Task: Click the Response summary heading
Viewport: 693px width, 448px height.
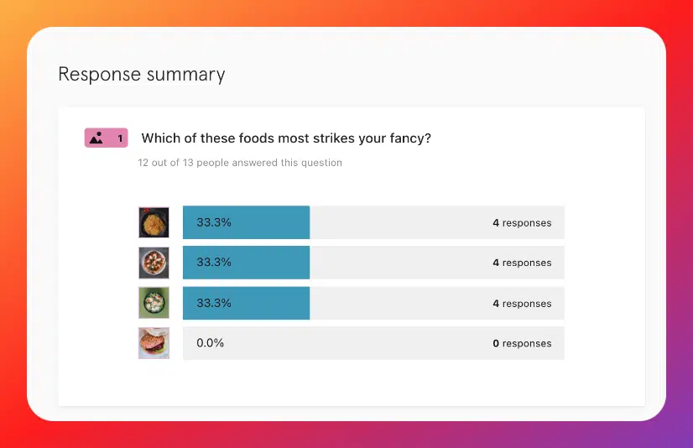Action: tap(142, 74)
